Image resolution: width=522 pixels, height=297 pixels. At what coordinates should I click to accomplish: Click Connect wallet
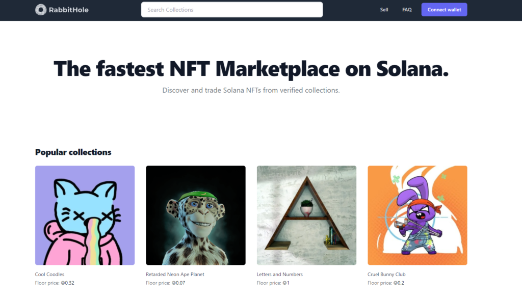click(x=444, y=9)
